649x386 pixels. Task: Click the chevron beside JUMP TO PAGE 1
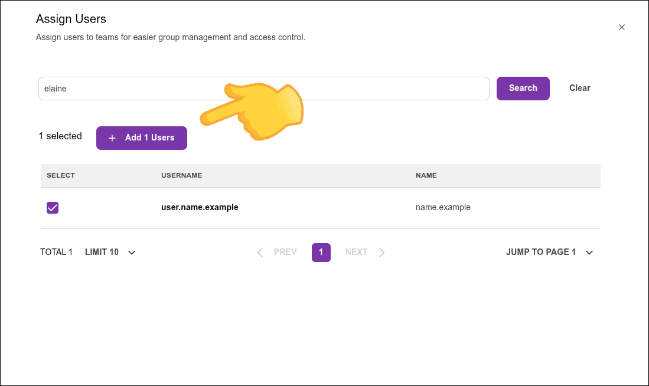[x=589, y=252]
